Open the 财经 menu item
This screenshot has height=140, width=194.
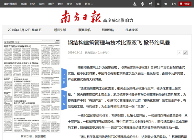60,4
